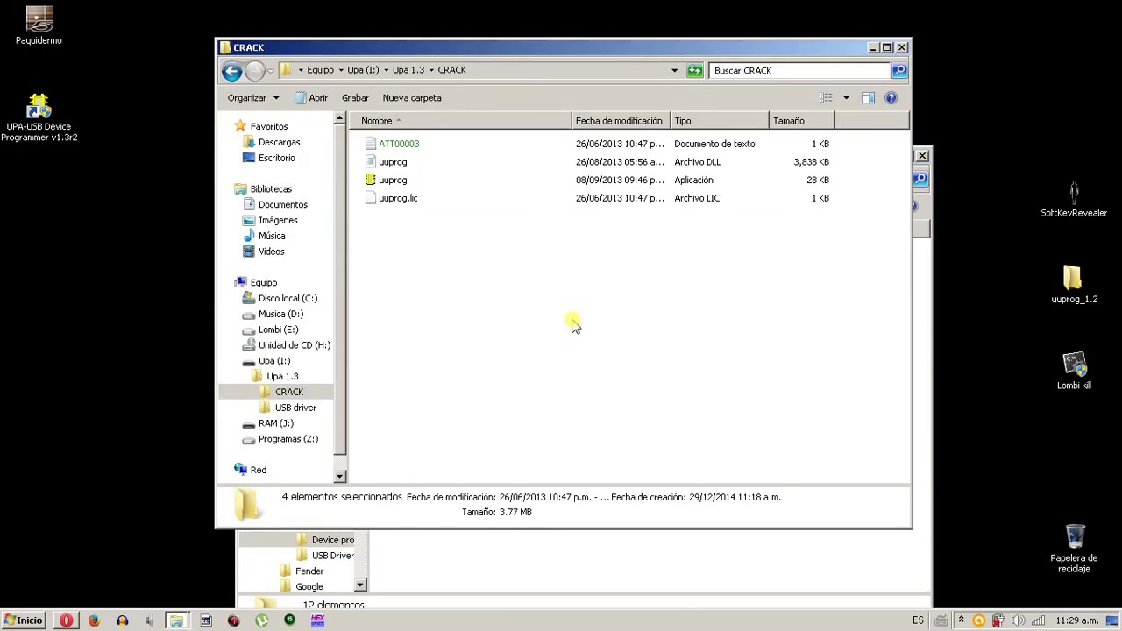Click the headphones icon in the taskbar
The image size is (1122, 631).
[122, 620]
